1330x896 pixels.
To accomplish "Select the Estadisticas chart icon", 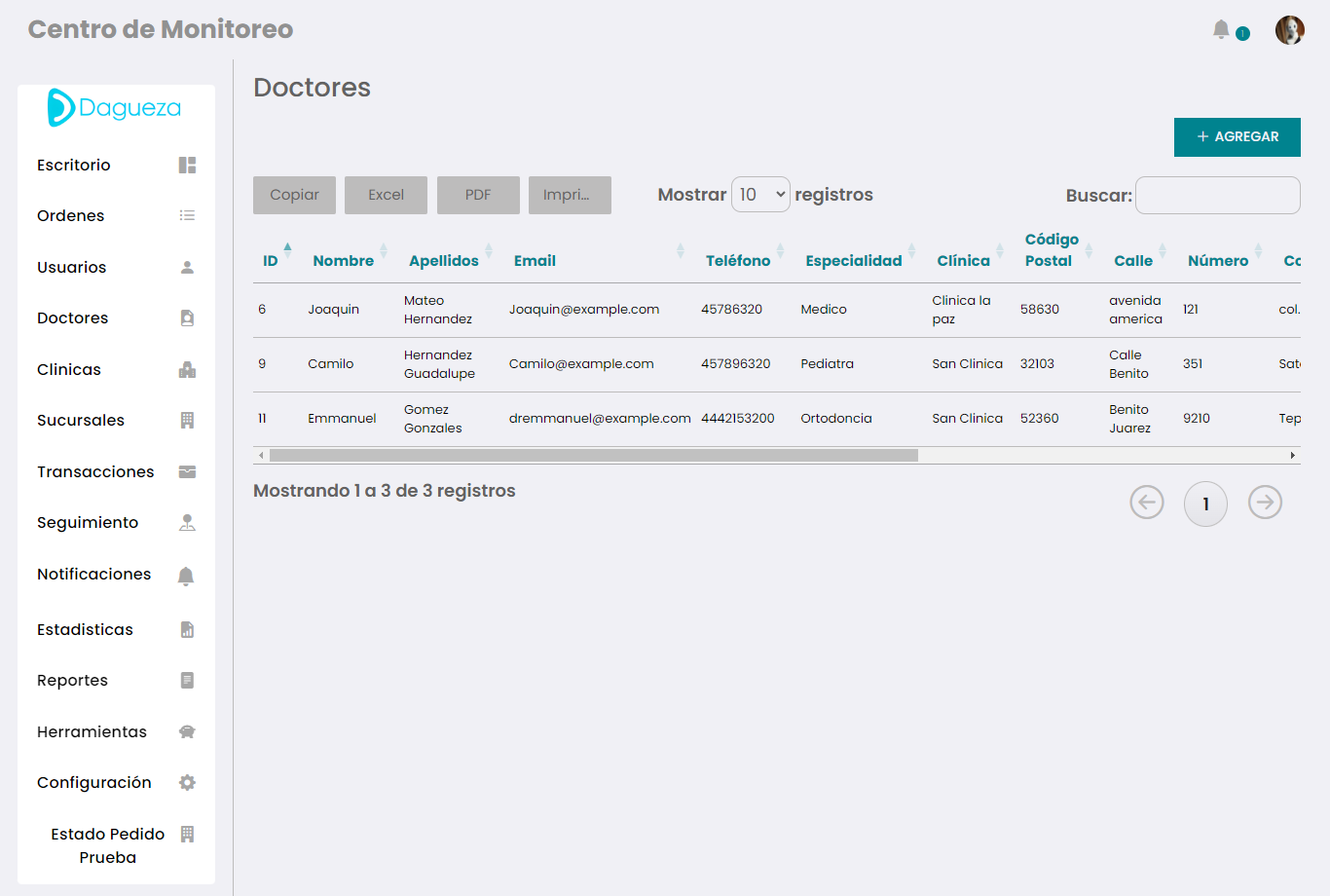I will [186, 631].
